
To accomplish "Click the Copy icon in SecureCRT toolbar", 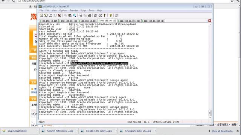I will click(66, 15).
